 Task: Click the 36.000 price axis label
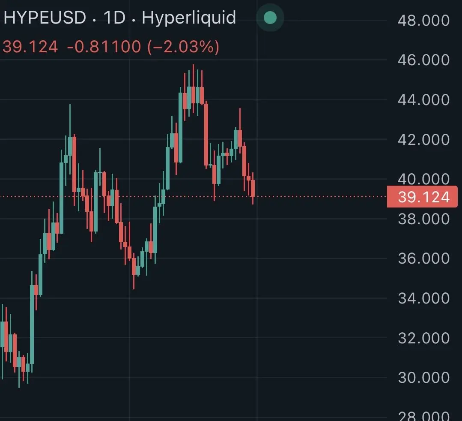click(423, 259)
